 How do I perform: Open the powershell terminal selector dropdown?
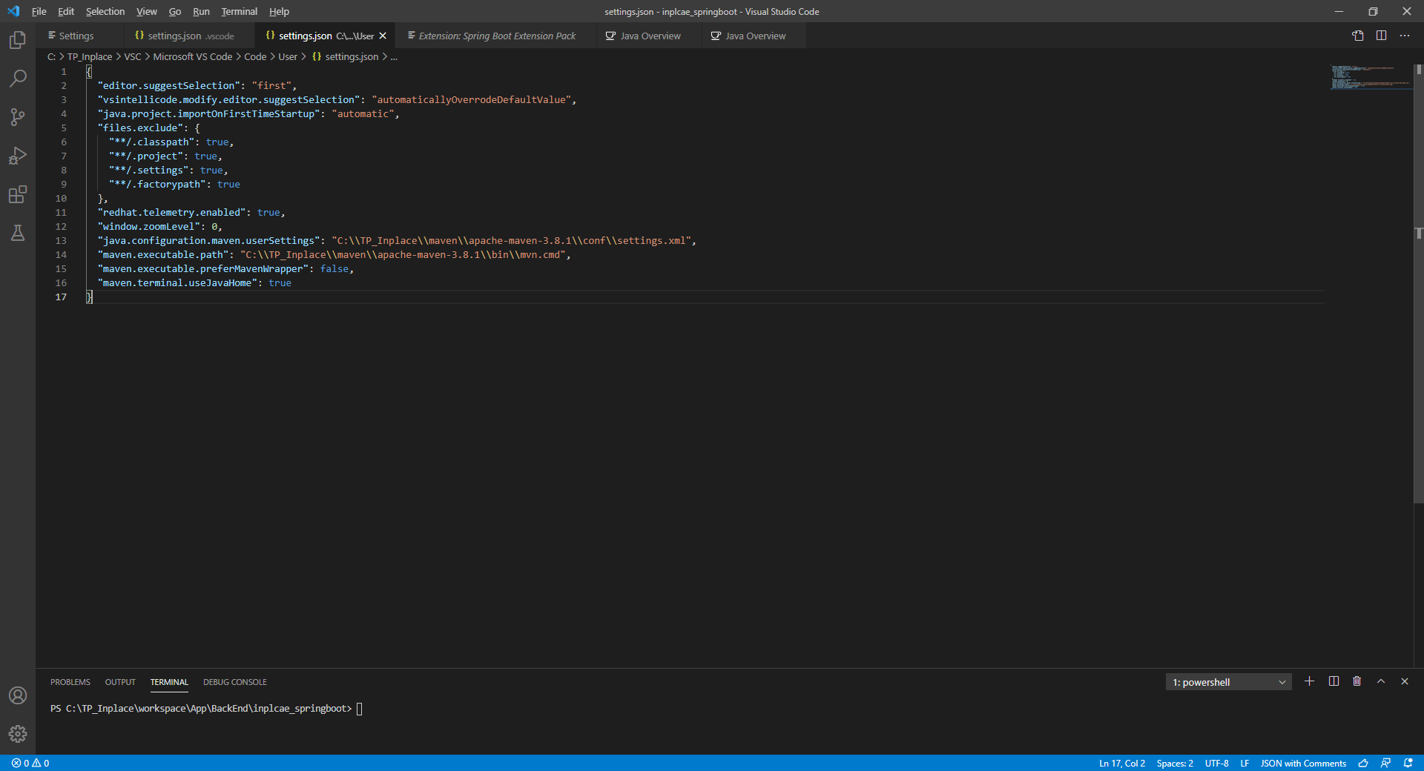pyautogui.click(x=1229, y=682)
